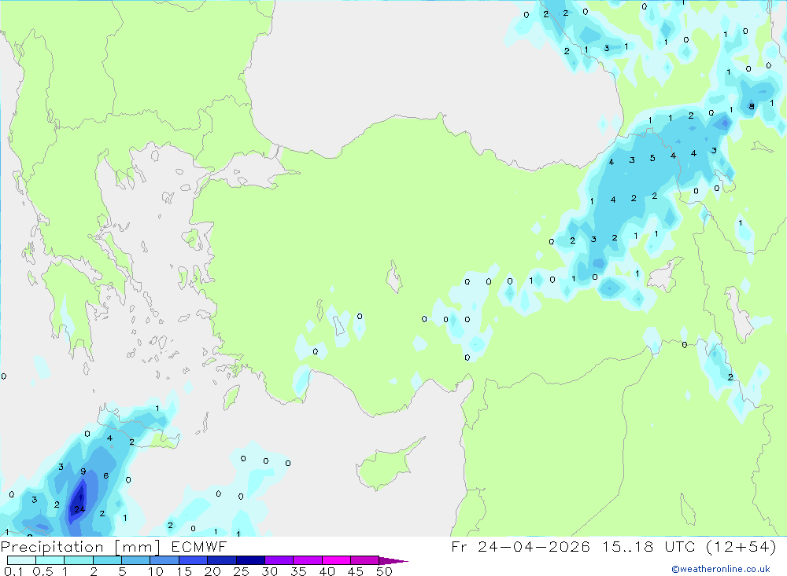Click the 1–2 mm legend color box

point(79,560)
